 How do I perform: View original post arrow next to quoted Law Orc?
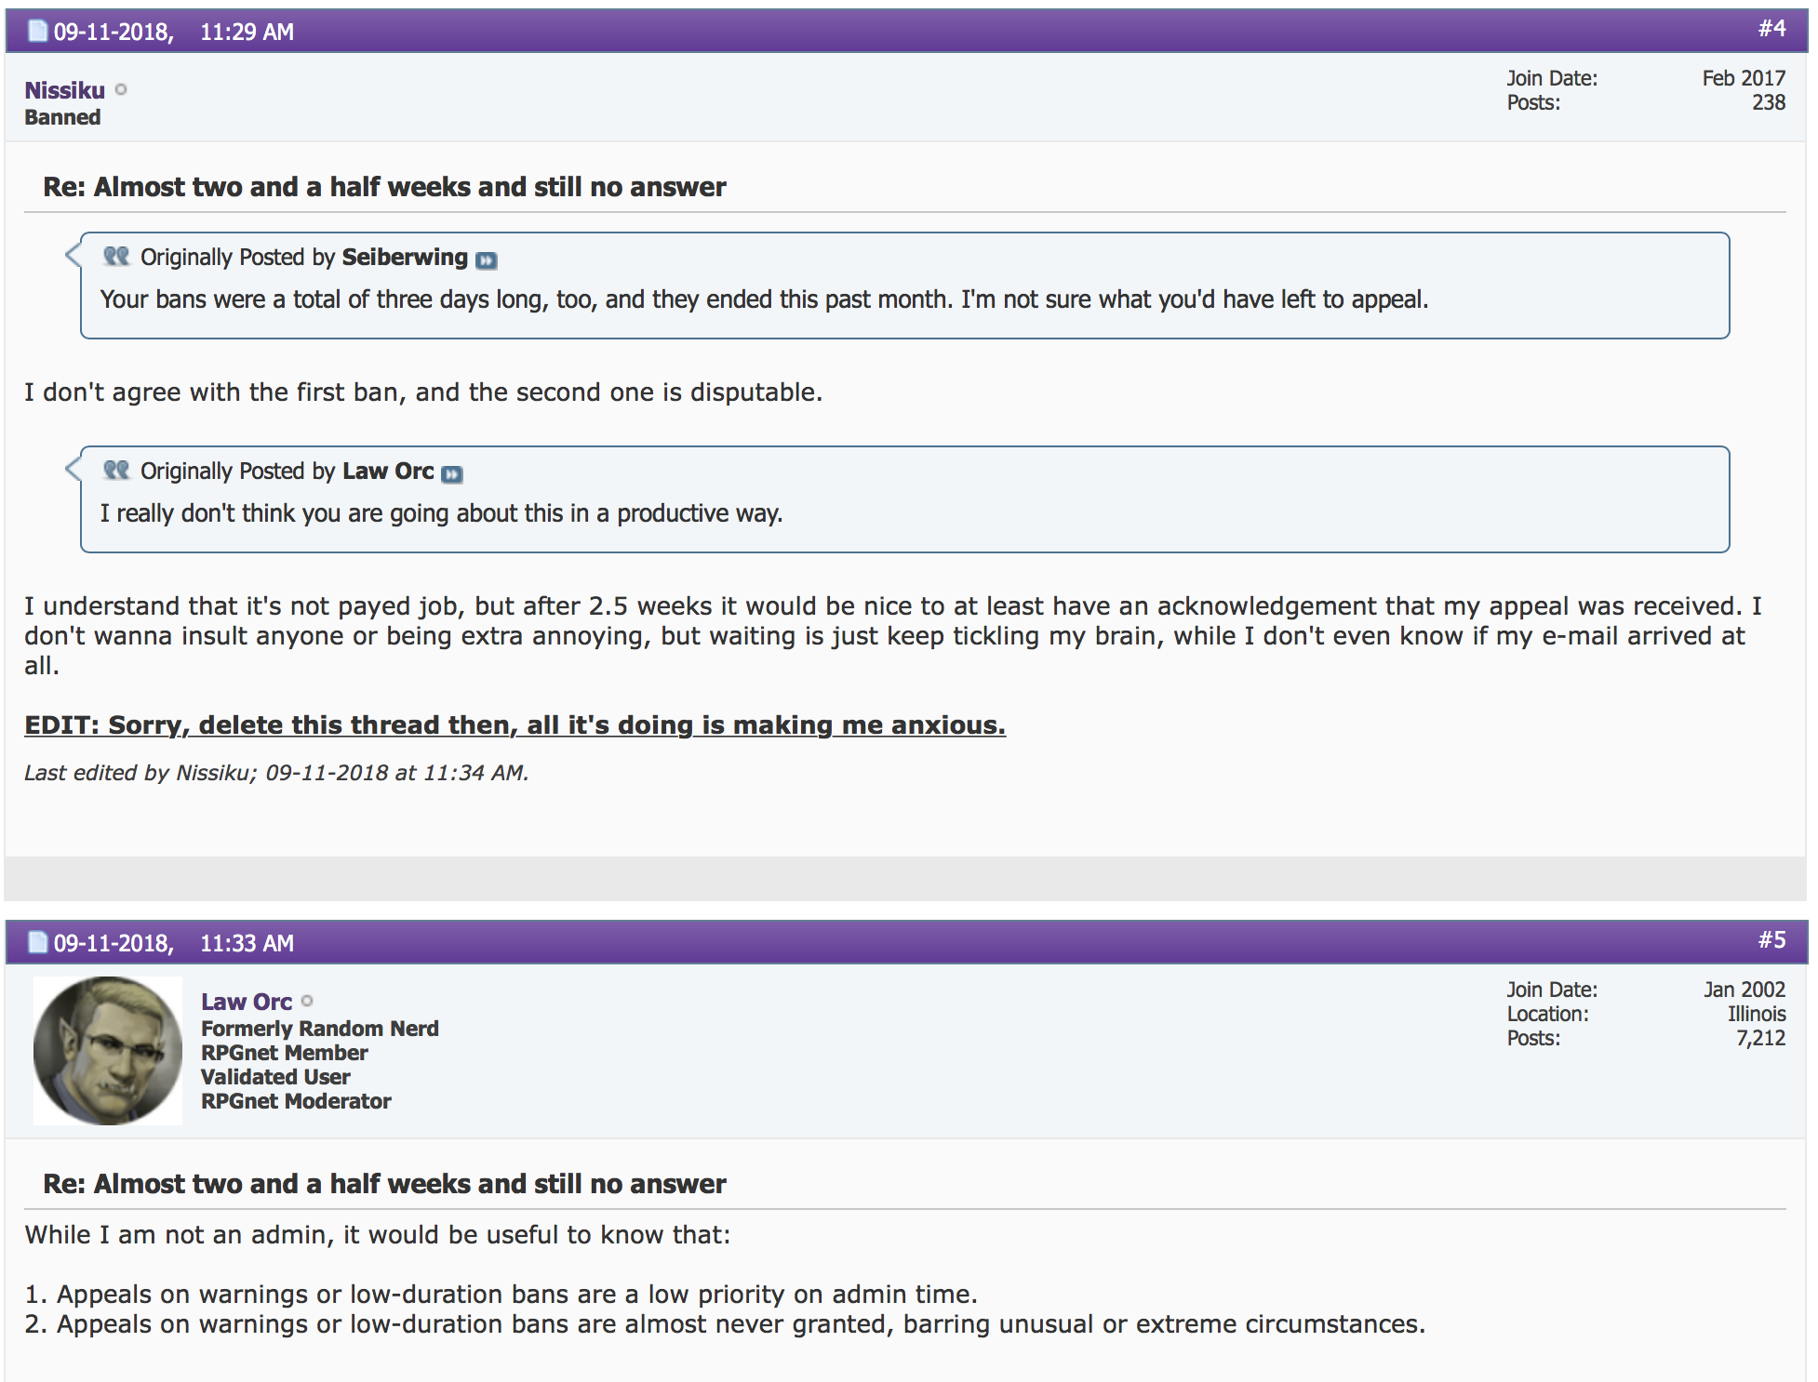[x=452, y=474]
